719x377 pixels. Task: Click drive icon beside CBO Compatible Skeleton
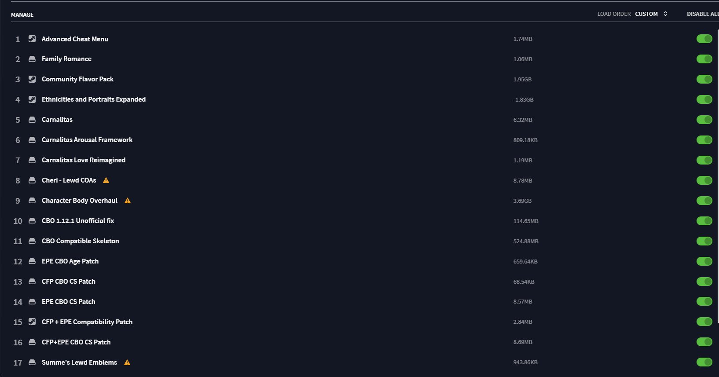(x=32, y=241)
